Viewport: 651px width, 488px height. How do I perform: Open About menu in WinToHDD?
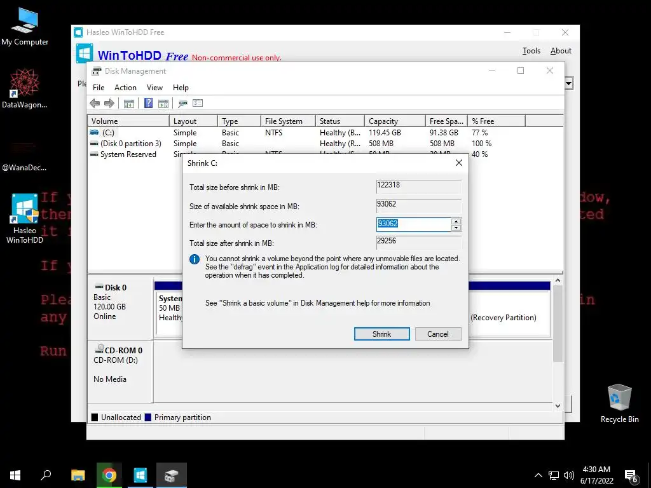click(x=561, y=51)
